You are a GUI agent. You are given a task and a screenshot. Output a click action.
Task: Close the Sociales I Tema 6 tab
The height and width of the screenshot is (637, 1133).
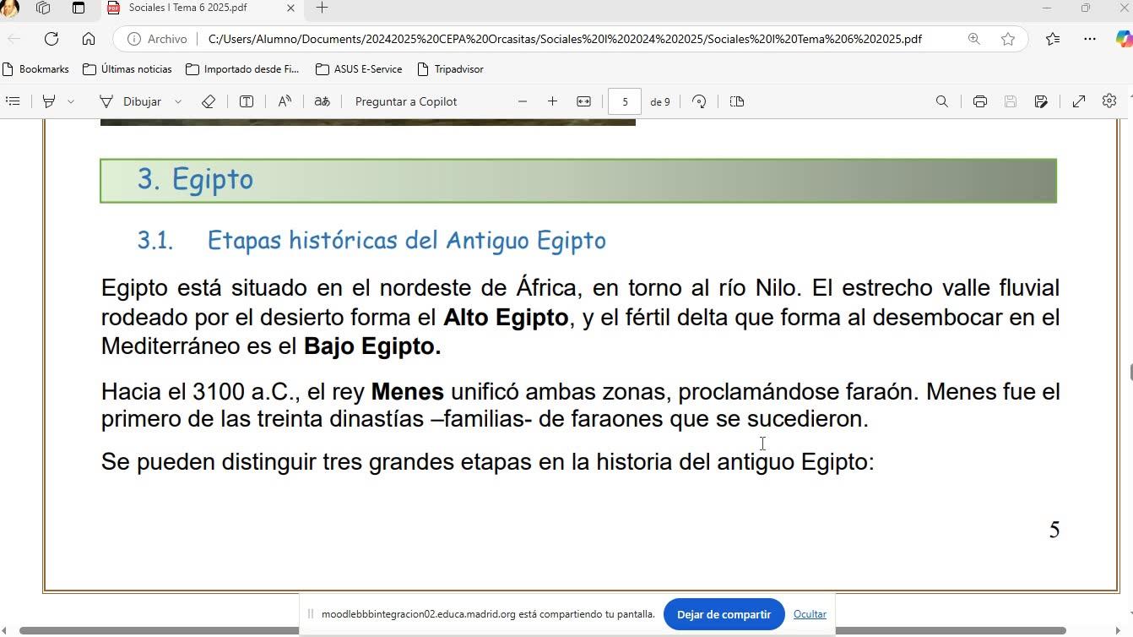click(x=291, y=8)
